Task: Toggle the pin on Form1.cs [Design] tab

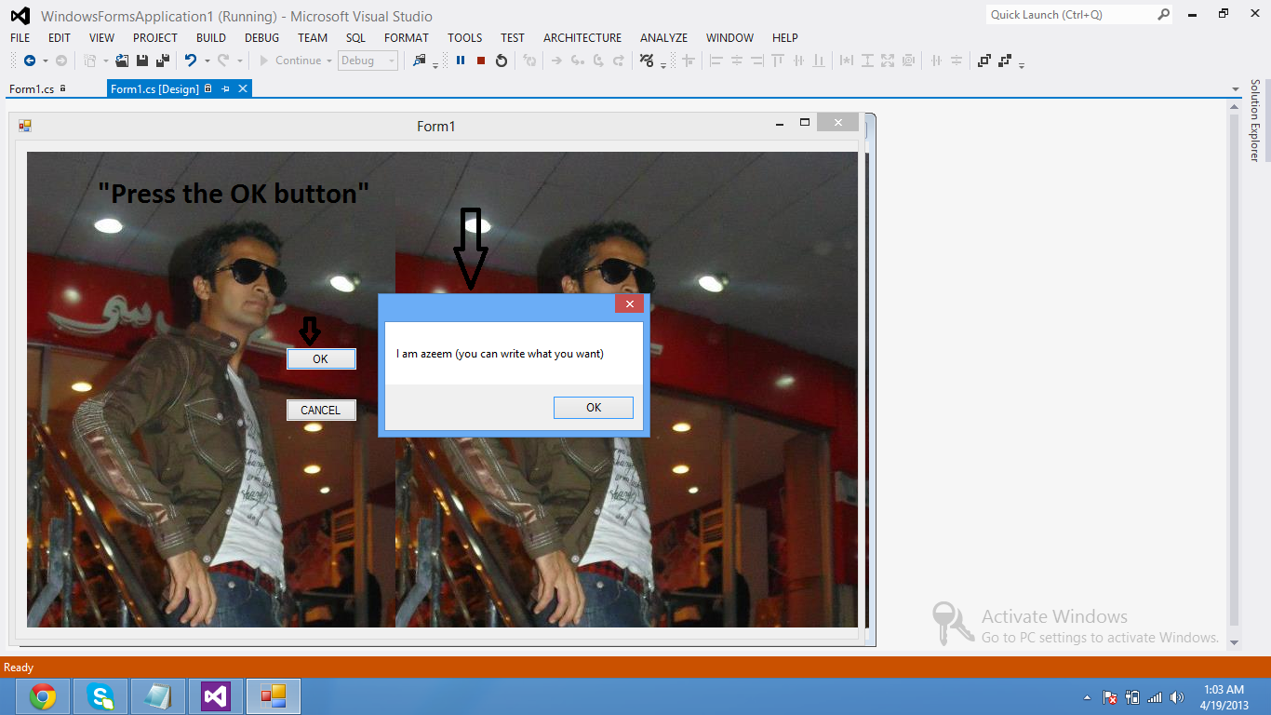Action: click(x=226, y=88)
